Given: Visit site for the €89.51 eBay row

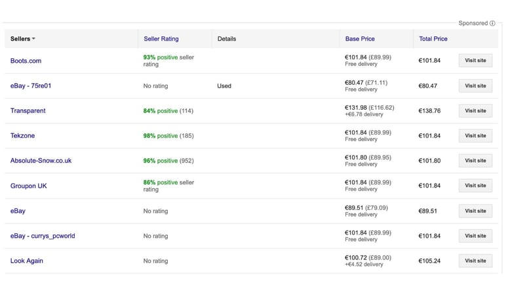Looking at the screenshot, I should (x=475, y=211).
